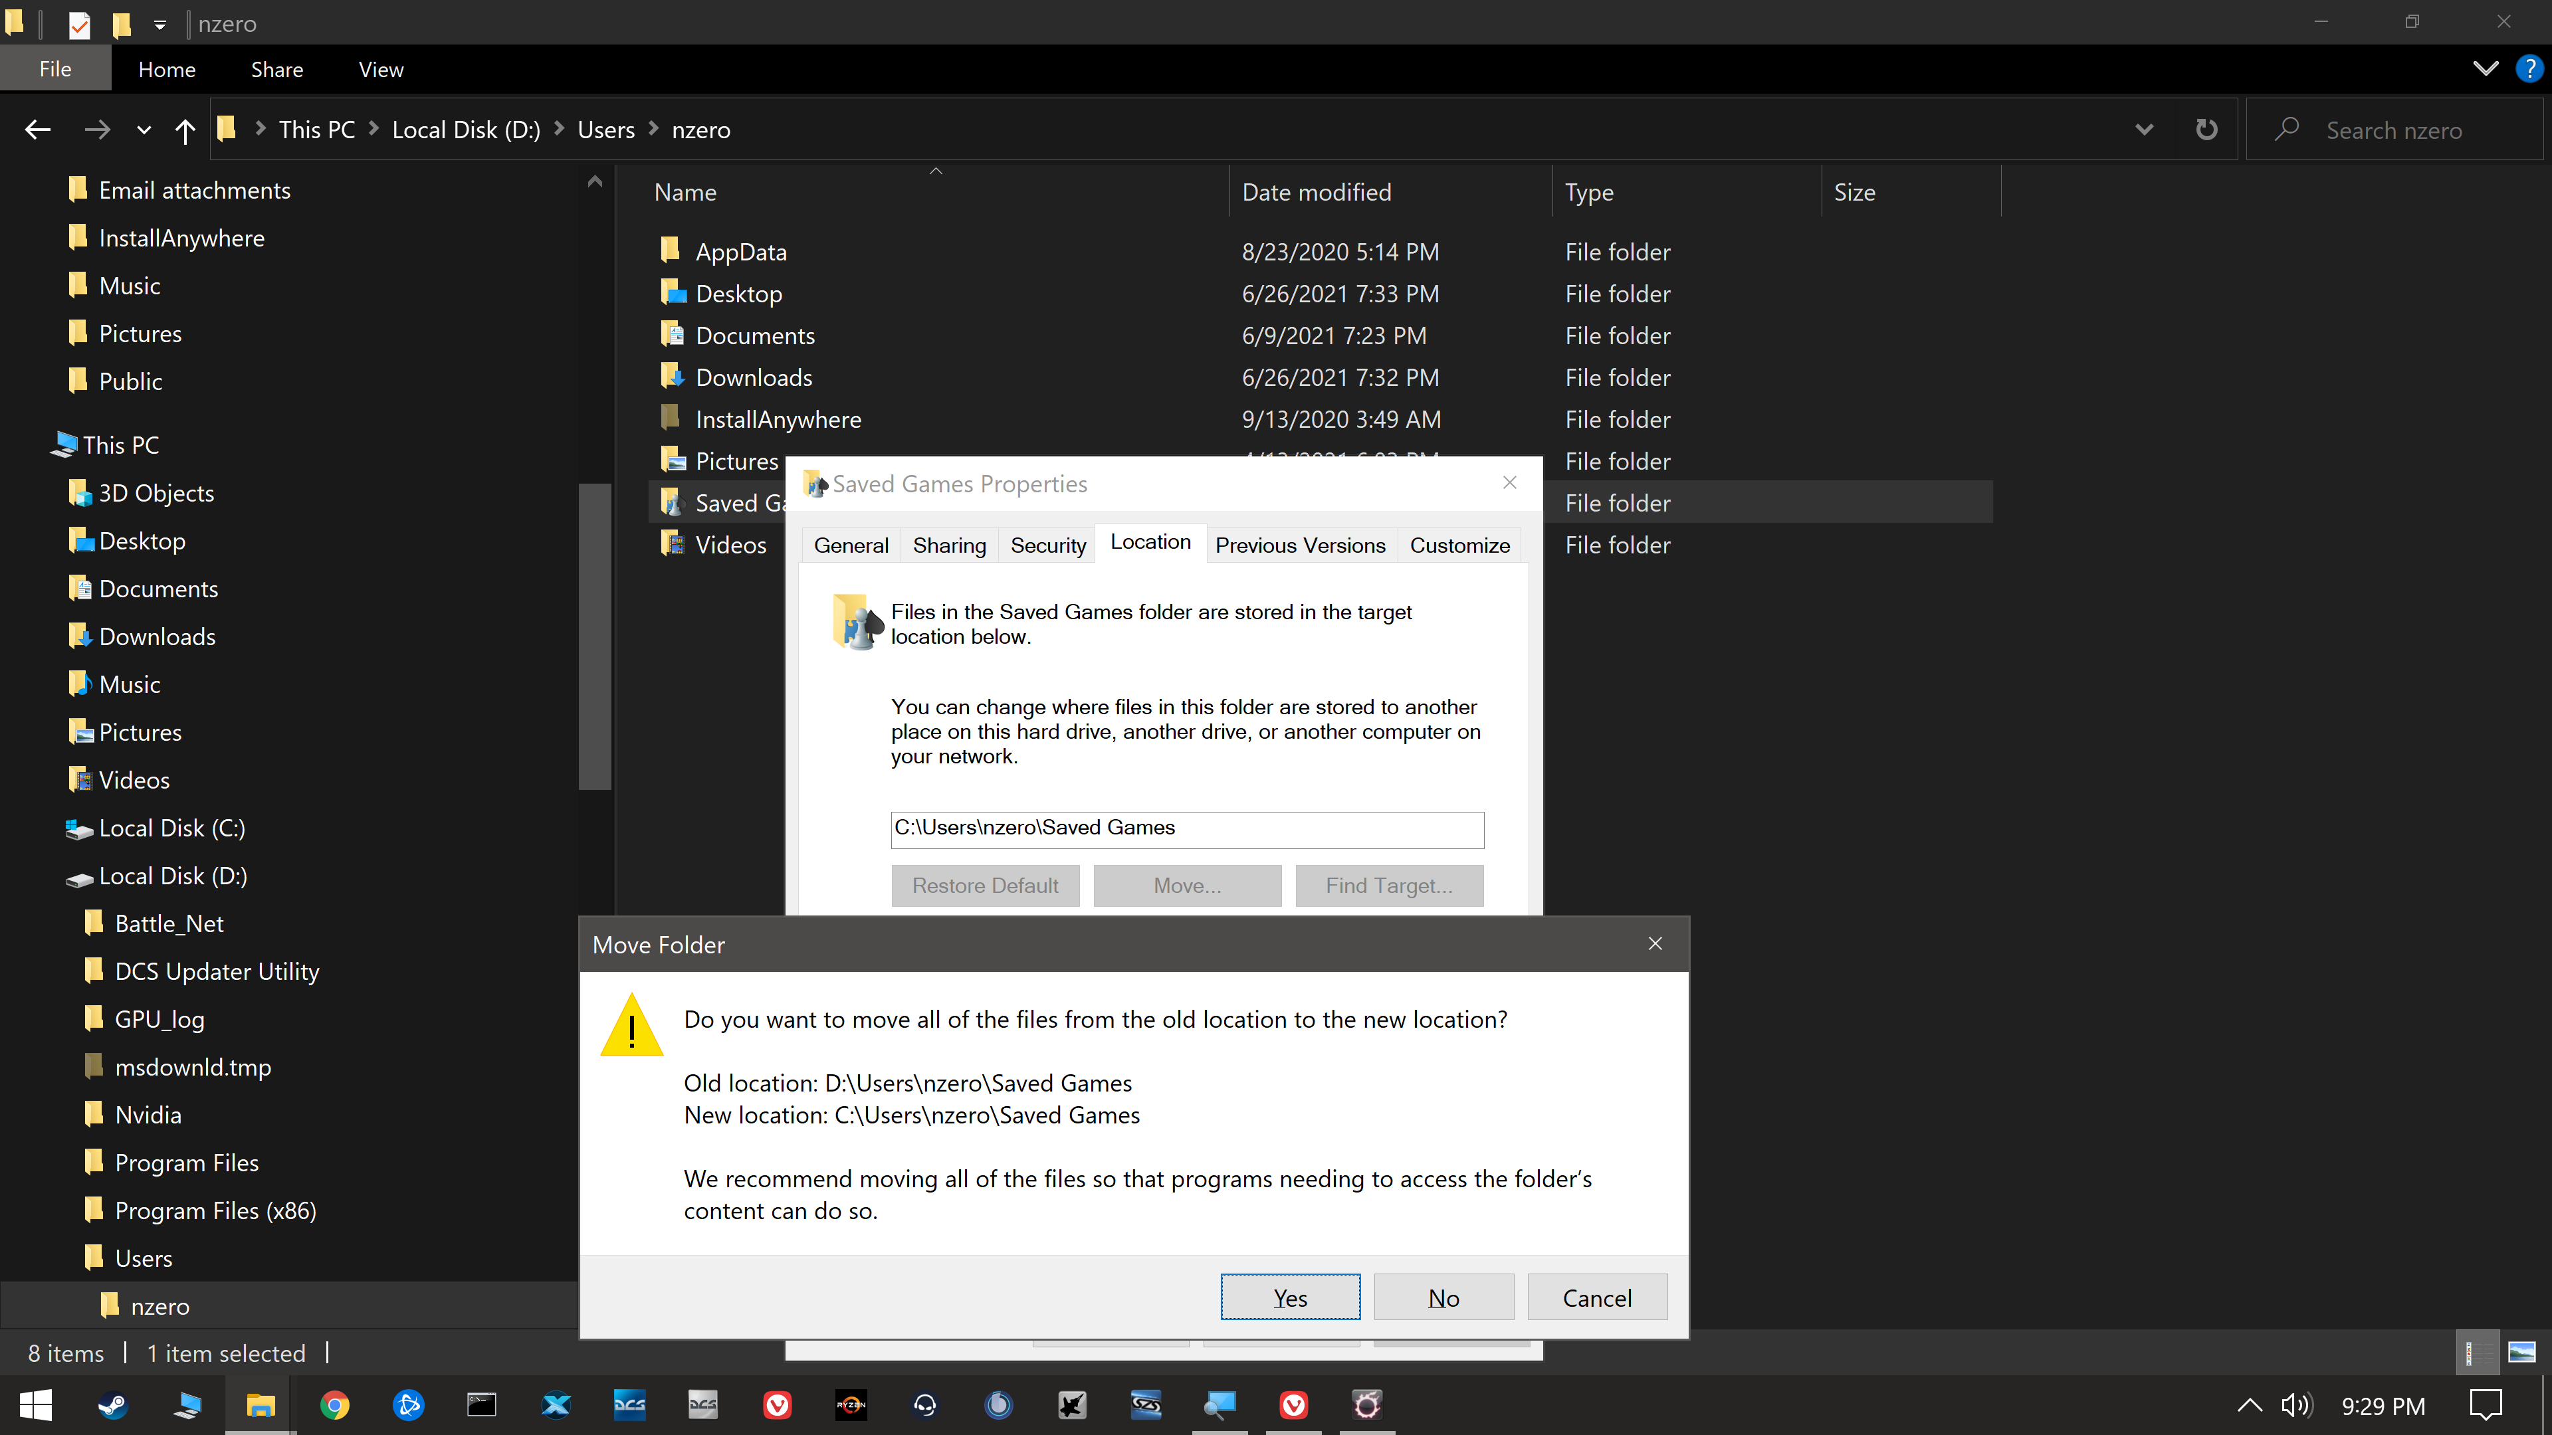Open the Action Center notifications icon
Screen dimensions: 2552x1435
(x=2486, y=1405)
